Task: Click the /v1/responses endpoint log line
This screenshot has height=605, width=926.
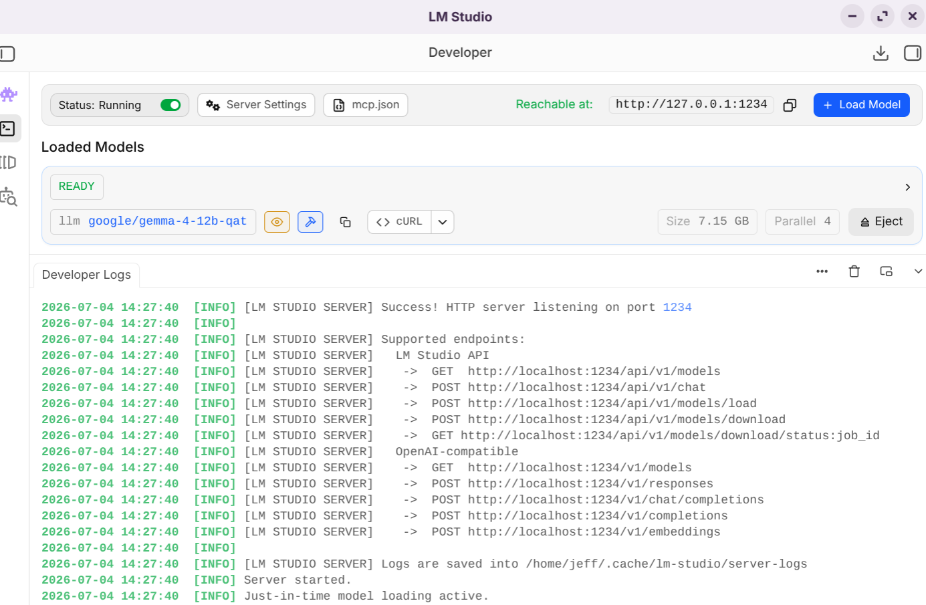Action: coord(377,484)
